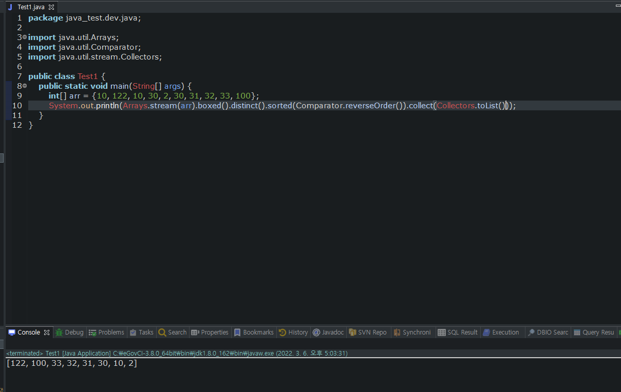
Task: Click the import java.util.stream.Collectors line
Action: pos(95,57)
